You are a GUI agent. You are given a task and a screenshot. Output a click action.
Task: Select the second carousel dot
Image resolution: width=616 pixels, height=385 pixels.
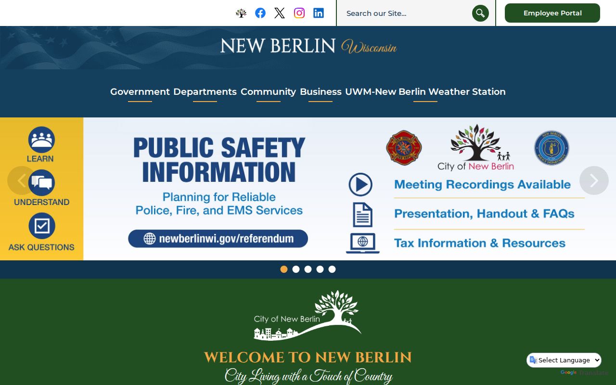coord(296,269)
